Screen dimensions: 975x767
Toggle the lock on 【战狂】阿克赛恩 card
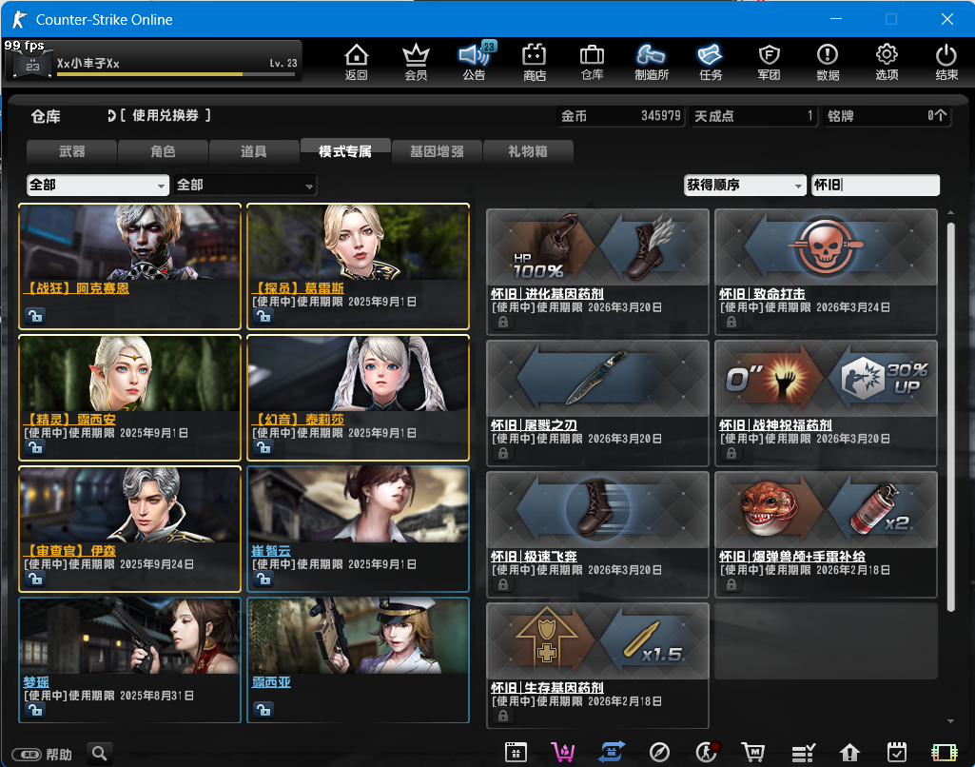tap(35, 316)
